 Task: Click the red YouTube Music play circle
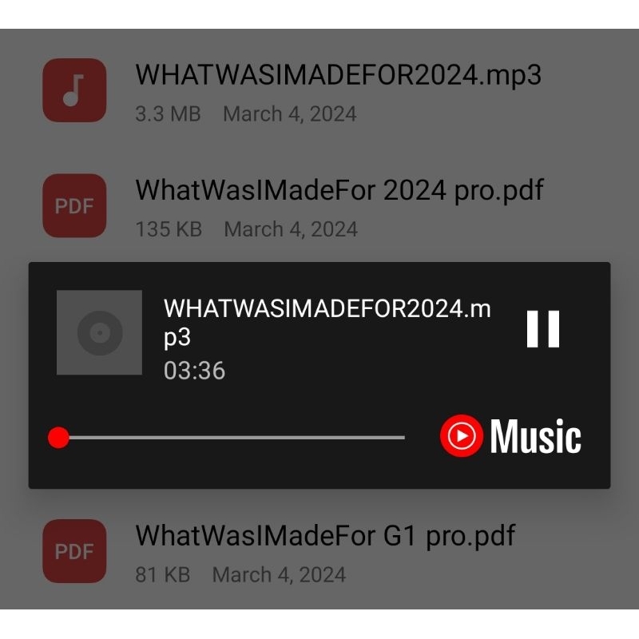(x=462, y=435)
